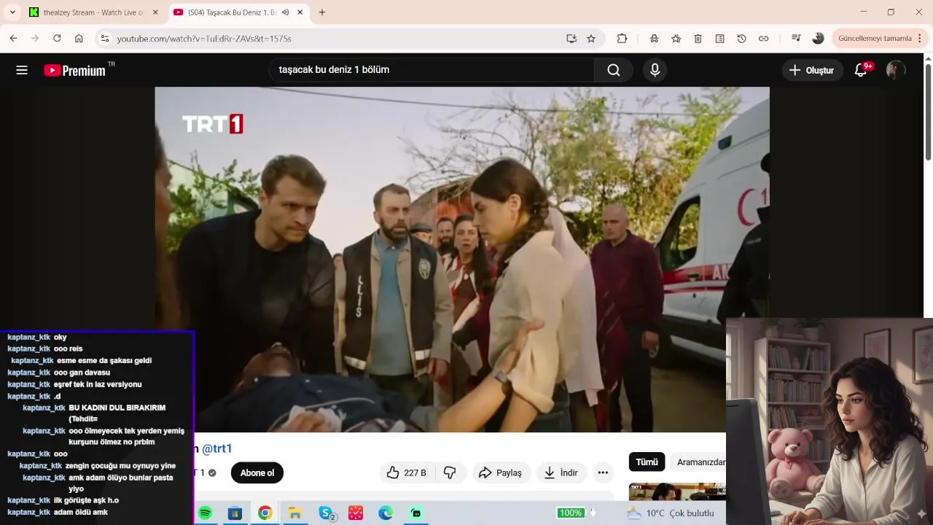The width and height of the screenshot is (933, 525).
Task: Click the YouTube search magnifier button
Action: (614, 70)
